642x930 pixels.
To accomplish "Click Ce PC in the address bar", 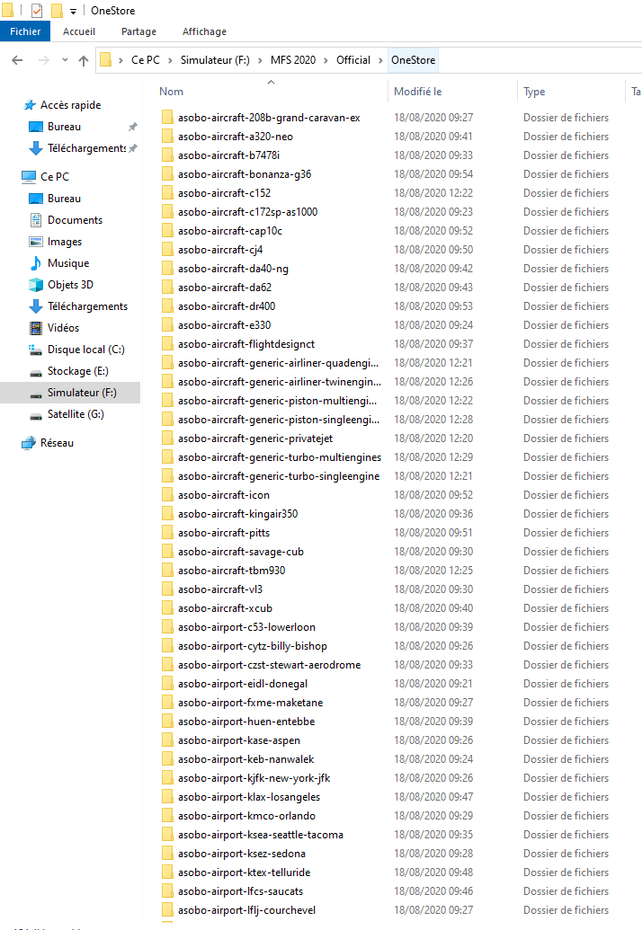I will tap(146, 60).
